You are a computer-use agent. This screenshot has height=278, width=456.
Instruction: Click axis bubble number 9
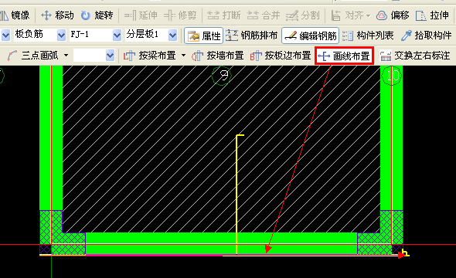(x=222, y=76)
